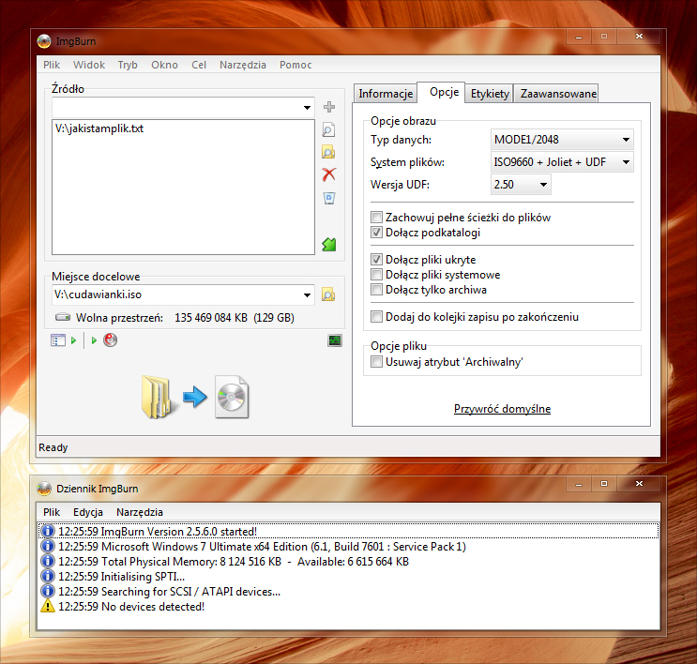Open the Tryb menu
This screenshot has height=664, width=697.
point(128,65)
